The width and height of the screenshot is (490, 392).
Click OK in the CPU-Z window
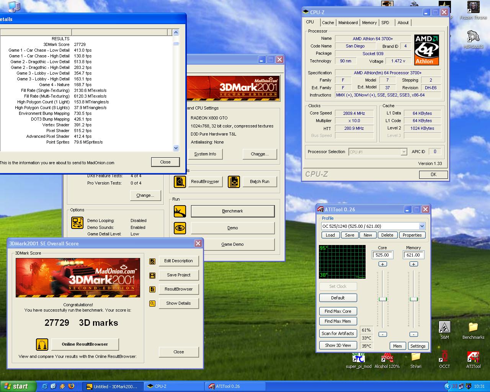point(433,174)
